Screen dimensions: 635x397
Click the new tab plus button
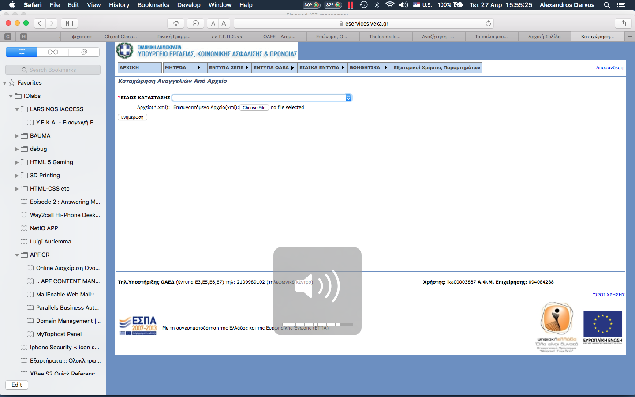point(630,37)
